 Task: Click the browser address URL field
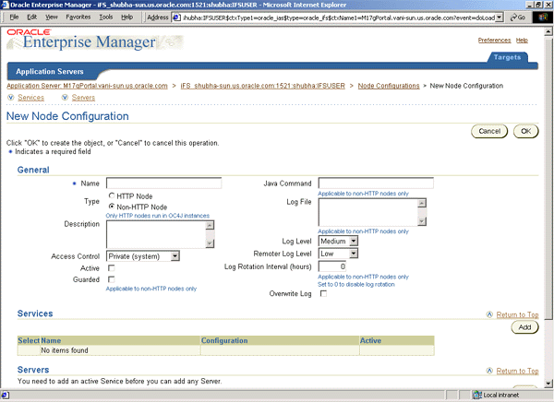339,18
